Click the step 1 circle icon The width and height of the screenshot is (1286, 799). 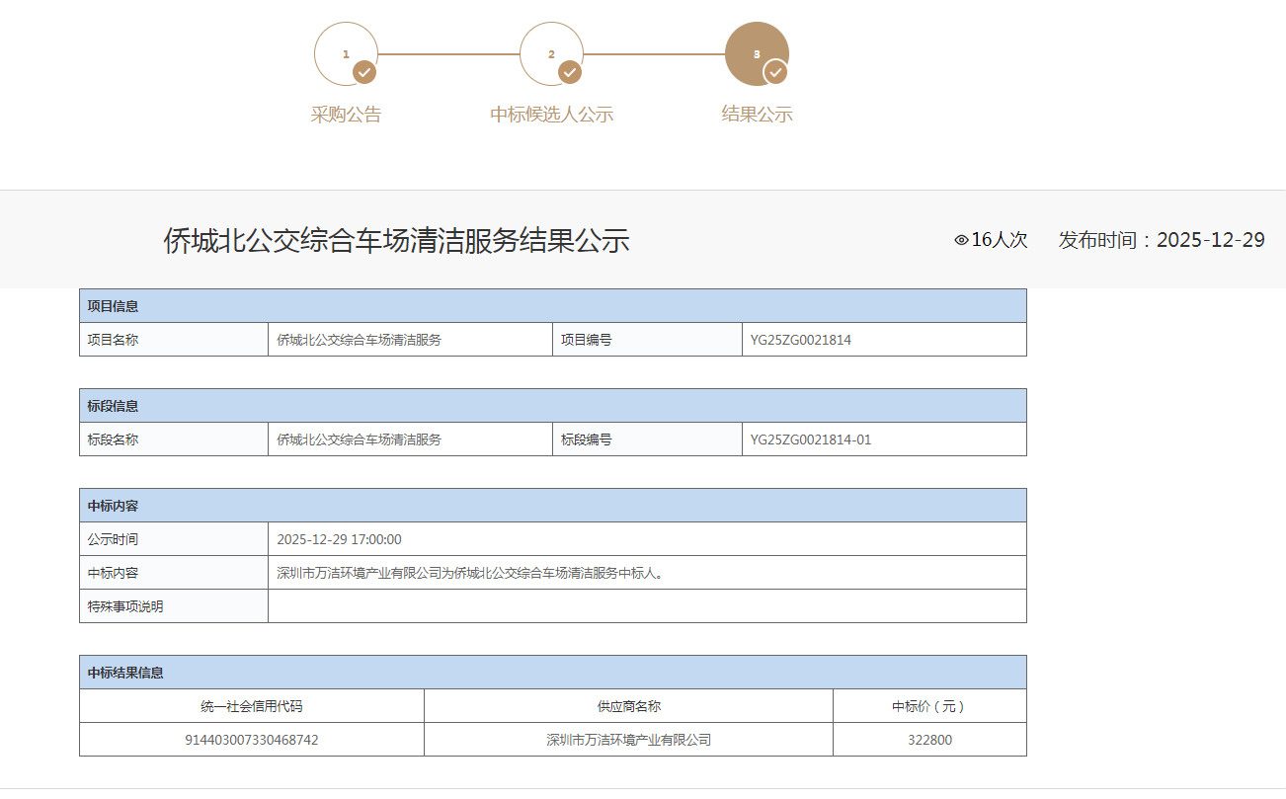pos(345,53)
